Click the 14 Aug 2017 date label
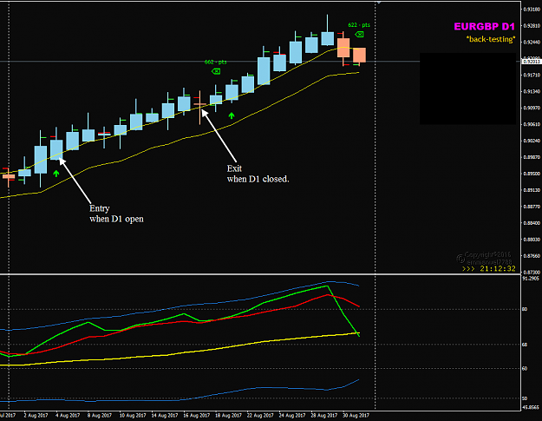The image size is (542, 421). coord(165,415)
